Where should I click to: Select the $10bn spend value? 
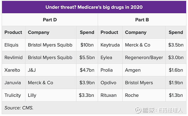(x=87, y=45)
